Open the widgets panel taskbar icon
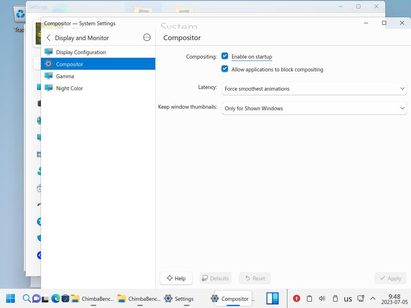 [x=273, y=298]
